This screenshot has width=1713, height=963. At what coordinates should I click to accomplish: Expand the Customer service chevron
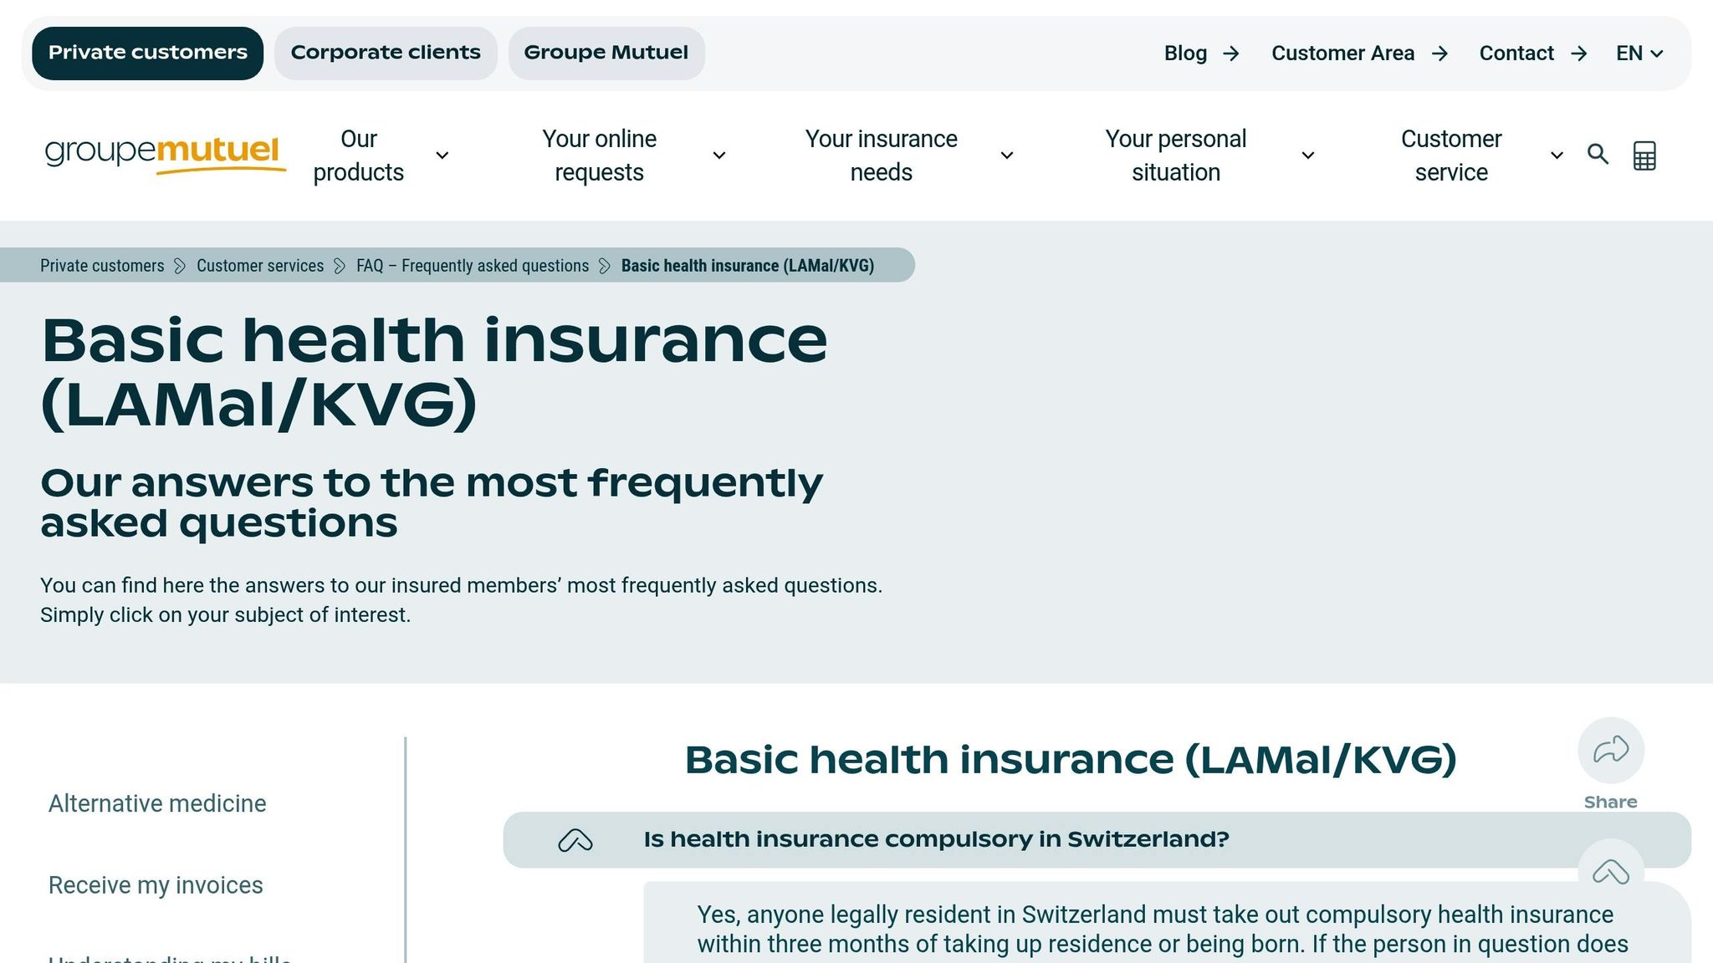point(1557,155)
